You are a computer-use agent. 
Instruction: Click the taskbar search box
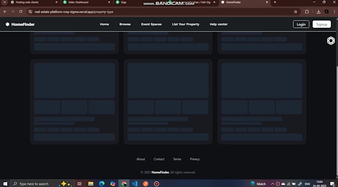(x=42, y=184)
